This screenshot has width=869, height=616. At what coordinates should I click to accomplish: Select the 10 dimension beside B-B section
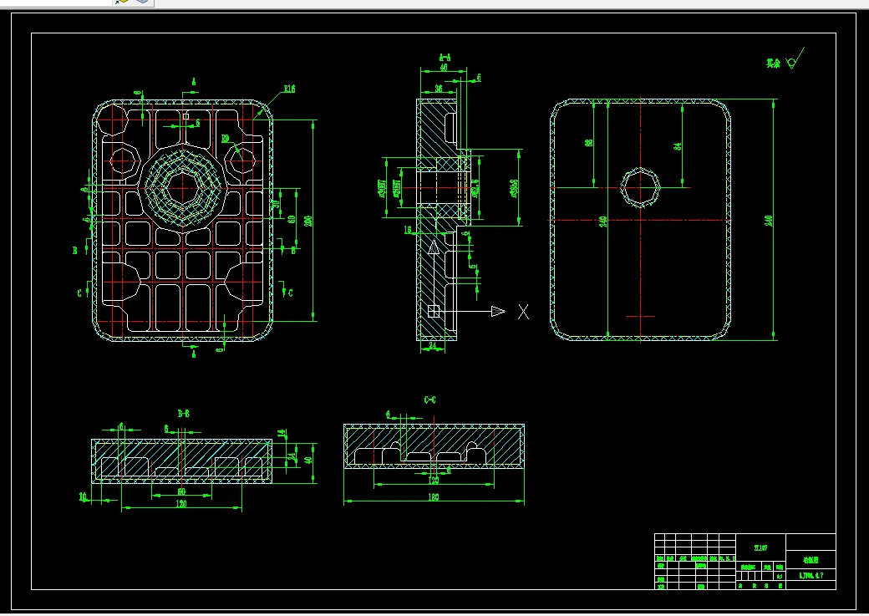click(83, 496)
